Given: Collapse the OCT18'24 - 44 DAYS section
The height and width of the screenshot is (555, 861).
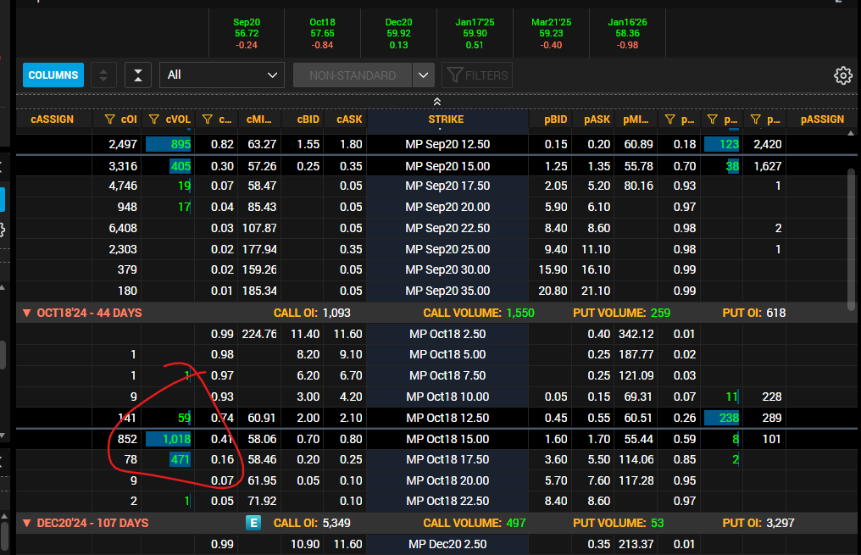Looking at the screenshot, I should click(26, 313).
